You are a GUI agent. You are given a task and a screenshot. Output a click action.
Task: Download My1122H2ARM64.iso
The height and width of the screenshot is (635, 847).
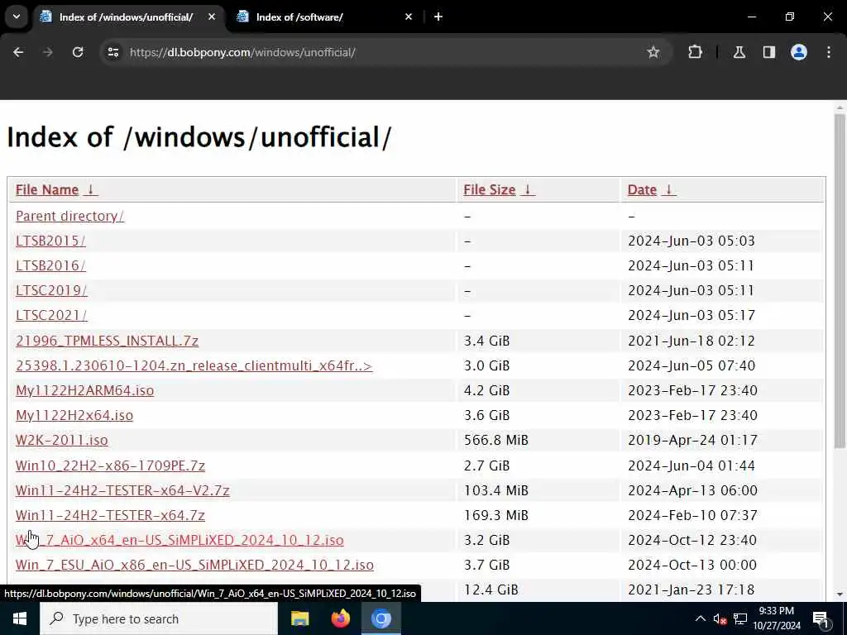(x=85, y=390)
